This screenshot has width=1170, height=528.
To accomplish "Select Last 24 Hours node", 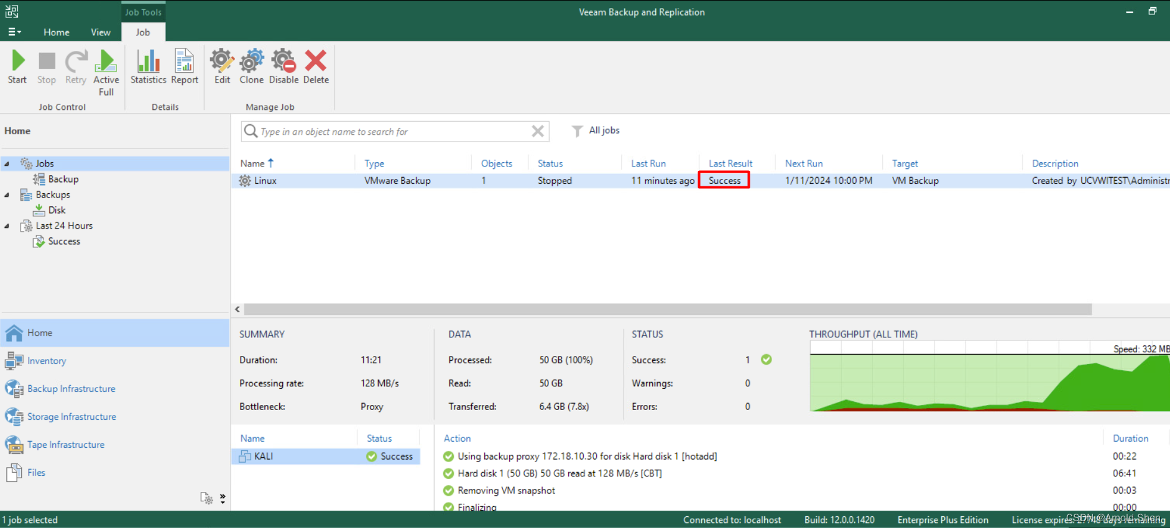I will pyautogui.click(x=64, y=225).
